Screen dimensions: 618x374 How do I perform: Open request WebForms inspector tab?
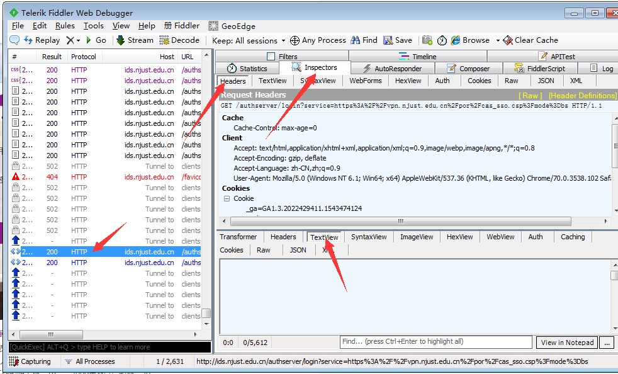366,81
